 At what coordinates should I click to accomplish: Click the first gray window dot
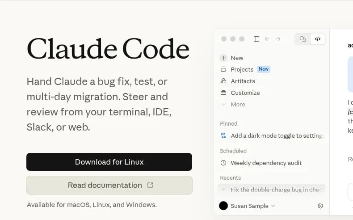tap(224, 39)
